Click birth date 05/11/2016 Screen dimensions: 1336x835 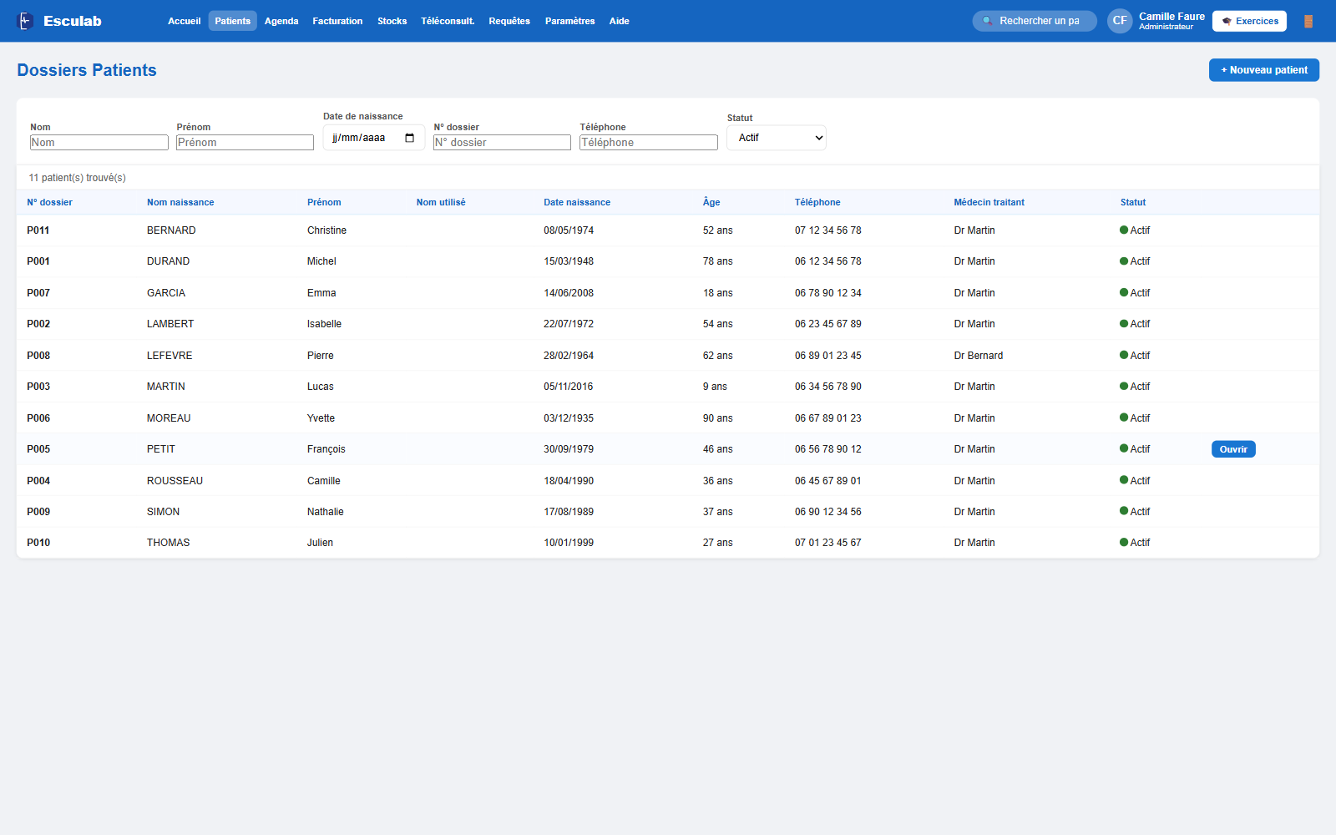tap(569, 387)
